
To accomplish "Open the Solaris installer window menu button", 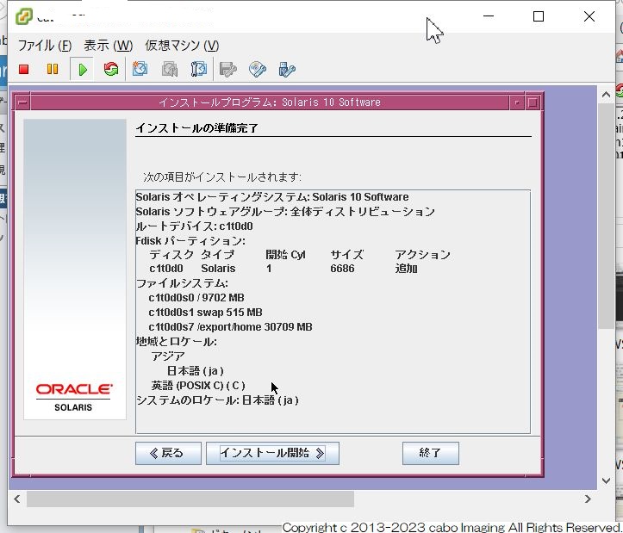I will pyautogui.click(x=23, y=102).
